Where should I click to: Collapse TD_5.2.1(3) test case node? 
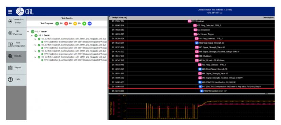(x=35, y=51)
